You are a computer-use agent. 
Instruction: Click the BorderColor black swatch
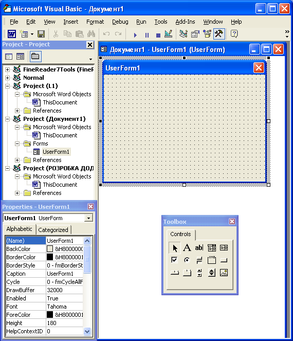point(50,257)
